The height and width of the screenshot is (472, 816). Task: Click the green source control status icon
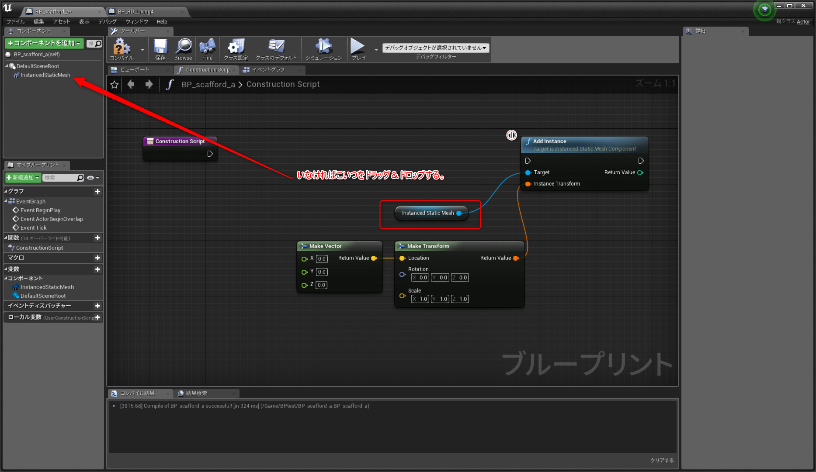(764, 10)
